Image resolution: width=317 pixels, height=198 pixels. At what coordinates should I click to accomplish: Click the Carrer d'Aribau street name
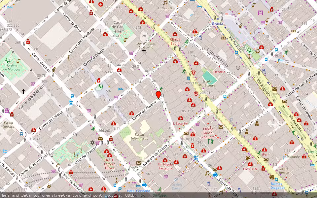41,63
